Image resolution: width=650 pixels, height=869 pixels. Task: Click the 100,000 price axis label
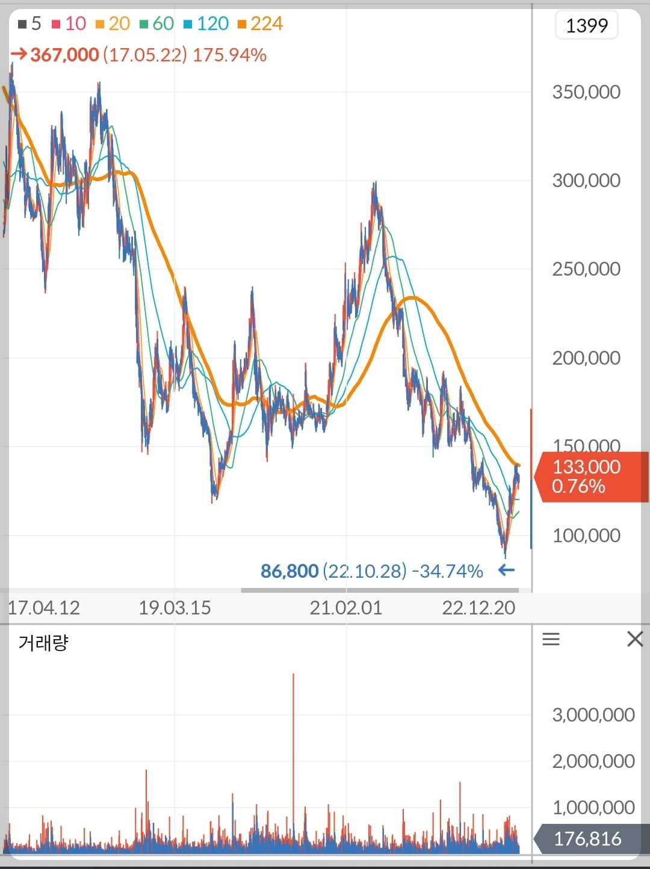(586, 536)
